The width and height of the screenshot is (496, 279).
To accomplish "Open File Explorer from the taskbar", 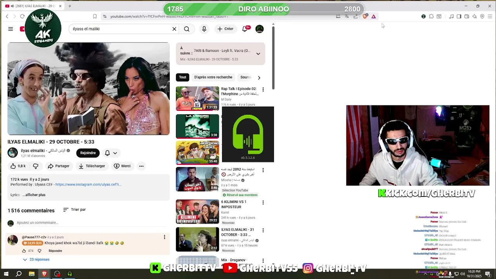I will tap(32, 274).
